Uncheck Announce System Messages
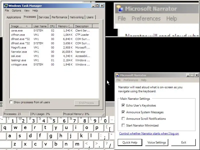The width and height of the screenshot is (200, 150). [x=123, y=112]
